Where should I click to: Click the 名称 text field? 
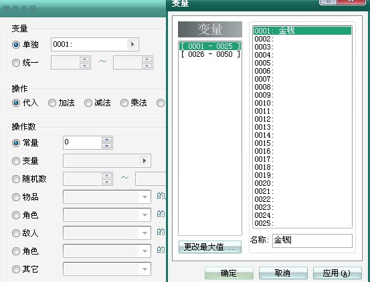tap(312, 241)
